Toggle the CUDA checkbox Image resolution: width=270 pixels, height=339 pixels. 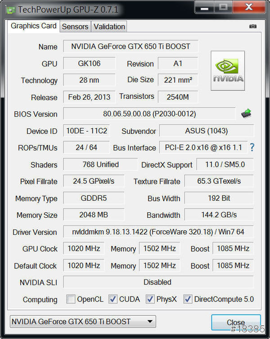click(113, 299)
